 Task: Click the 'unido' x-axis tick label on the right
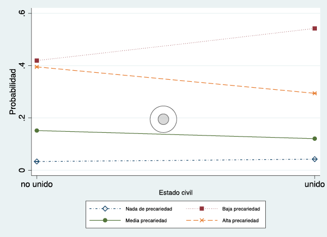[x=315, y=183]
